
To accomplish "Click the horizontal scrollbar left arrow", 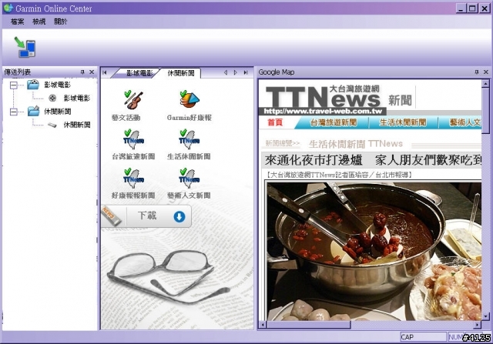I will tap(263, 325).
